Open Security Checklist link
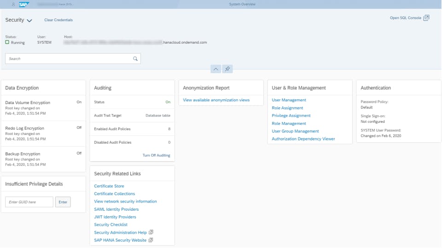Viewport: 442px width, 249px height. (111, 225)
